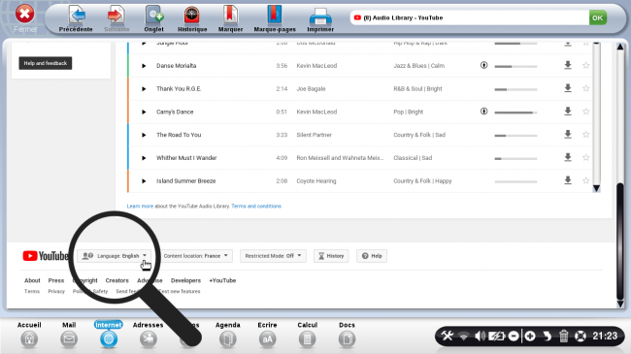Open YouTube History button
Screen dimensions: 631x354
tap(331, 256)
